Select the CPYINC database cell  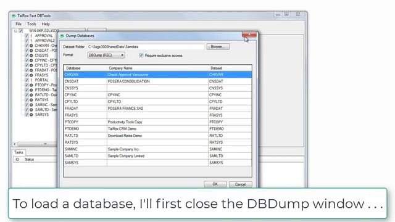click(85, 95)
